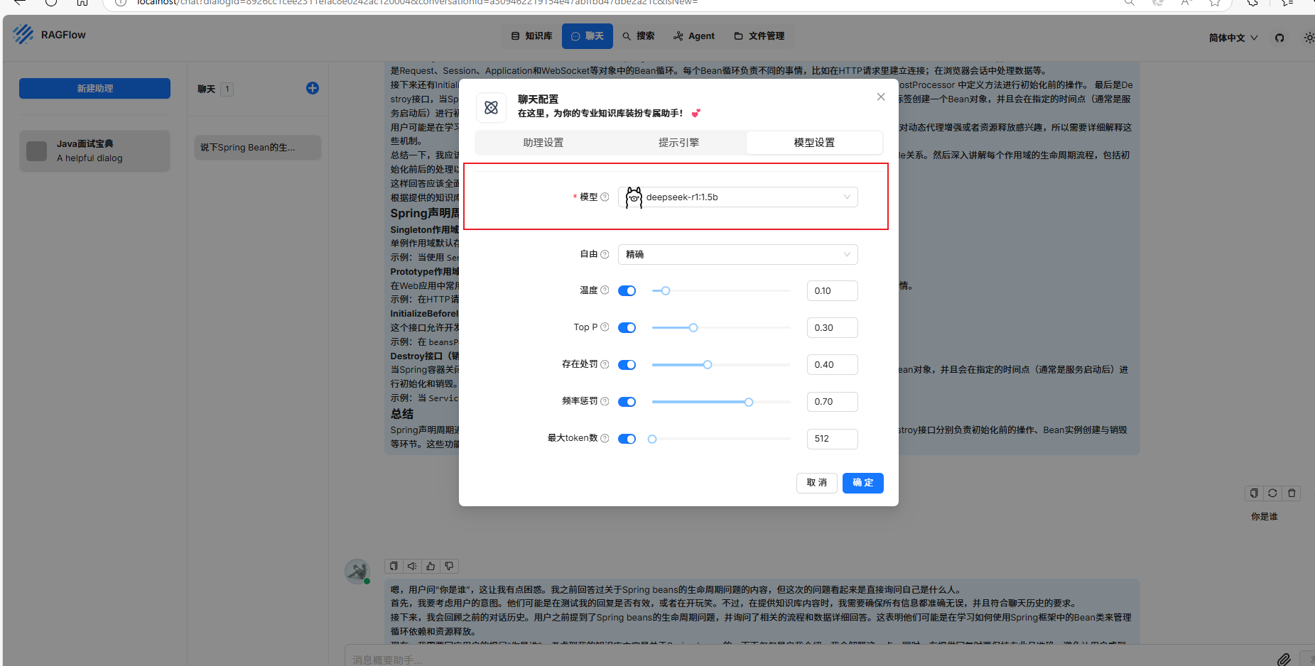The height and width of the screenshot is (666, 1315).
Task: Open the 搜索 navigation tab
Action: click(x=639, y=36)
